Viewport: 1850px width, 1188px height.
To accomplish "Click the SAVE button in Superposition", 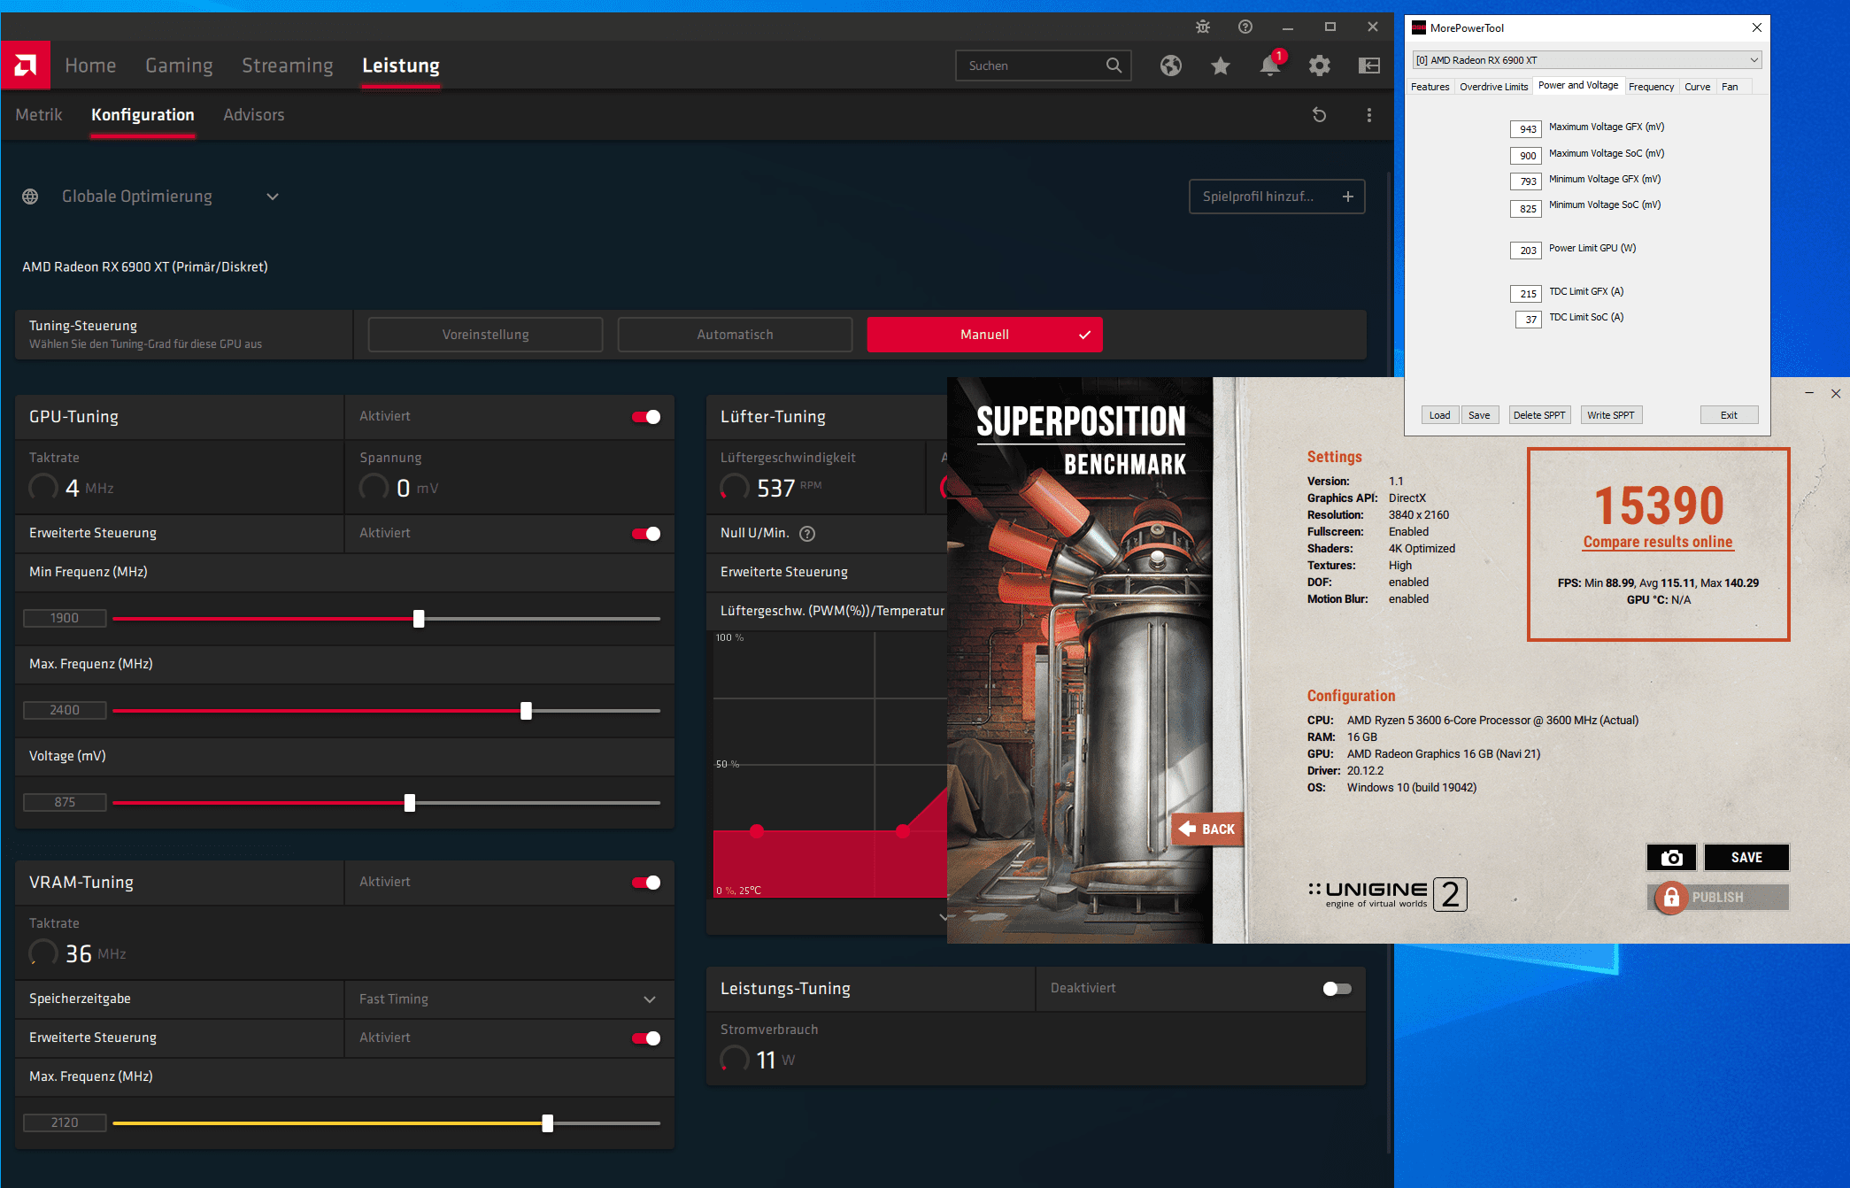I will coord(1746,857).
